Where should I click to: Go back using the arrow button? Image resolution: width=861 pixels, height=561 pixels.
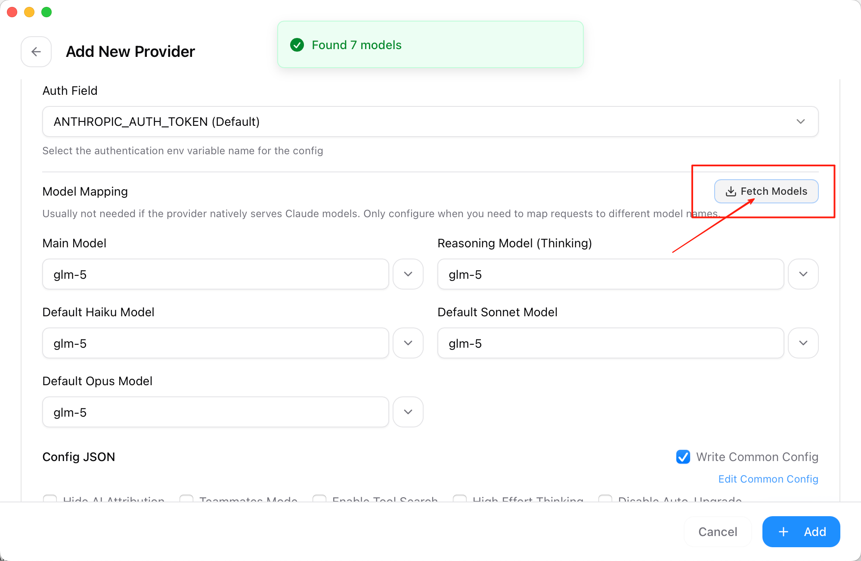(36, 52)
